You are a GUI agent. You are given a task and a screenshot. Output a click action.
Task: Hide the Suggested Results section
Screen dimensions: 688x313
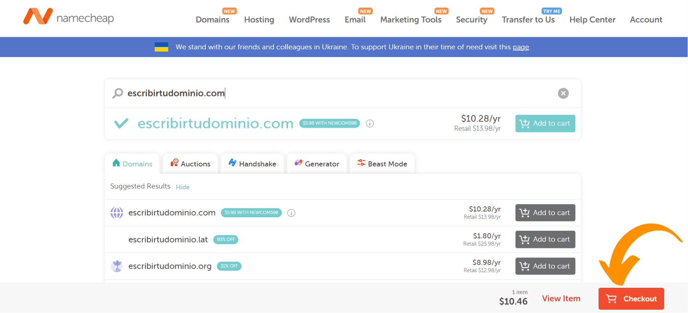[x=183, y=187]
